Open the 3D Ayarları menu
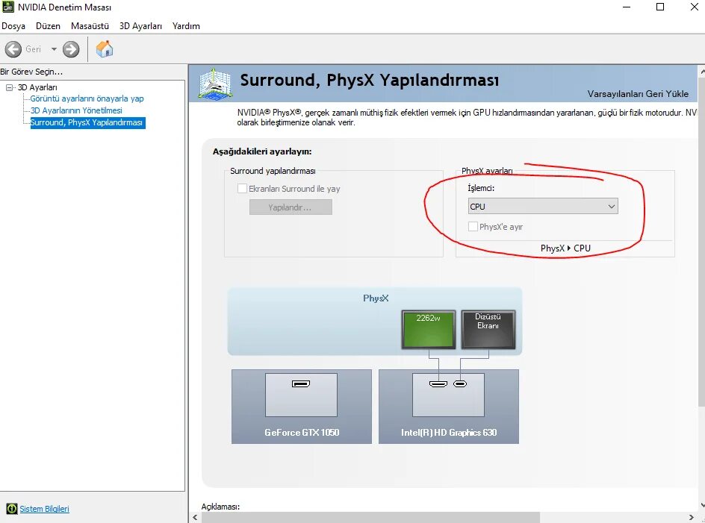Image resolution: width=705 pixels, height=523 pixels. [140, 25]
